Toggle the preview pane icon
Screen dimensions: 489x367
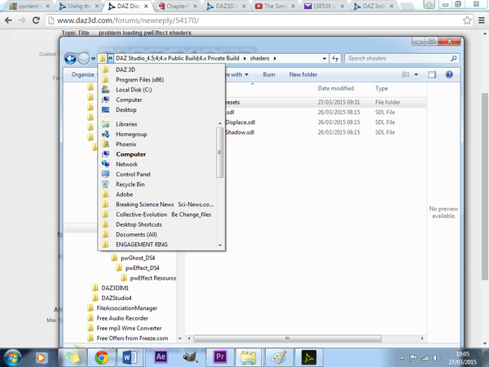(x=432, y=74)
